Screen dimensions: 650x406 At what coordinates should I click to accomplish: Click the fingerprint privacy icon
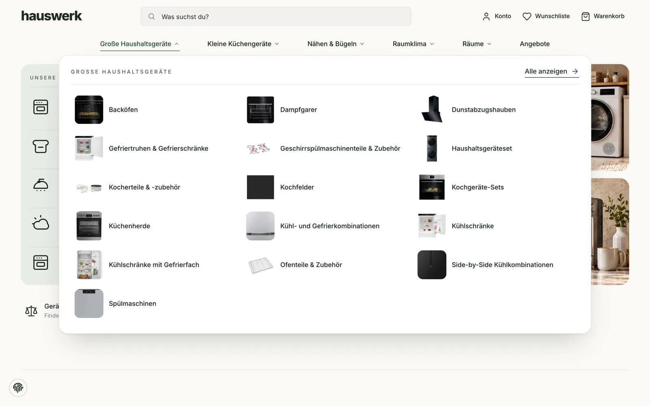(x=18, y=388)
